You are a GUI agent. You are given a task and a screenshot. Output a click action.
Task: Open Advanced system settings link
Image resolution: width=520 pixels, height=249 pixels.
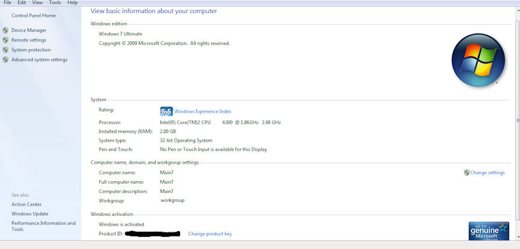(40, 60)
